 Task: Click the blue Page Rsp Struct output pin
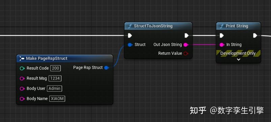pos(107,68)
